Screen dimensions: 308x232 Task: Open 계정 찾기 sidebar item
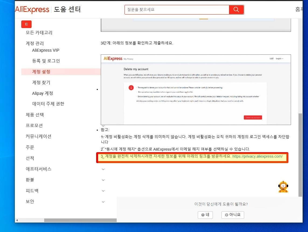41,82
